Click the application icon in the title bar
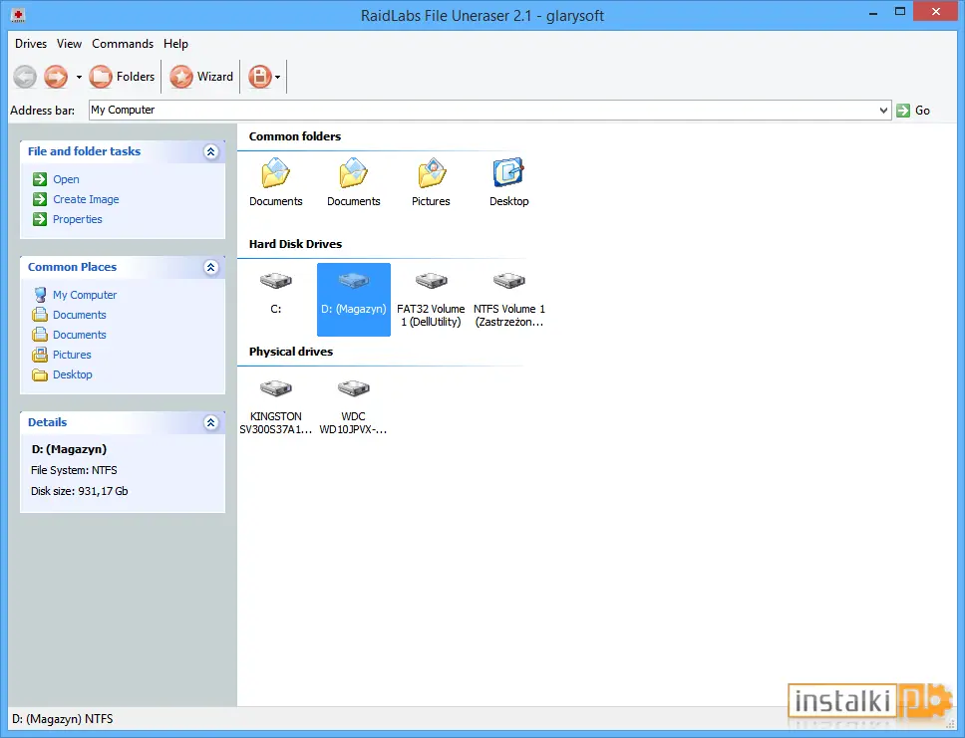The image size is (965, 738). (19, 15)
